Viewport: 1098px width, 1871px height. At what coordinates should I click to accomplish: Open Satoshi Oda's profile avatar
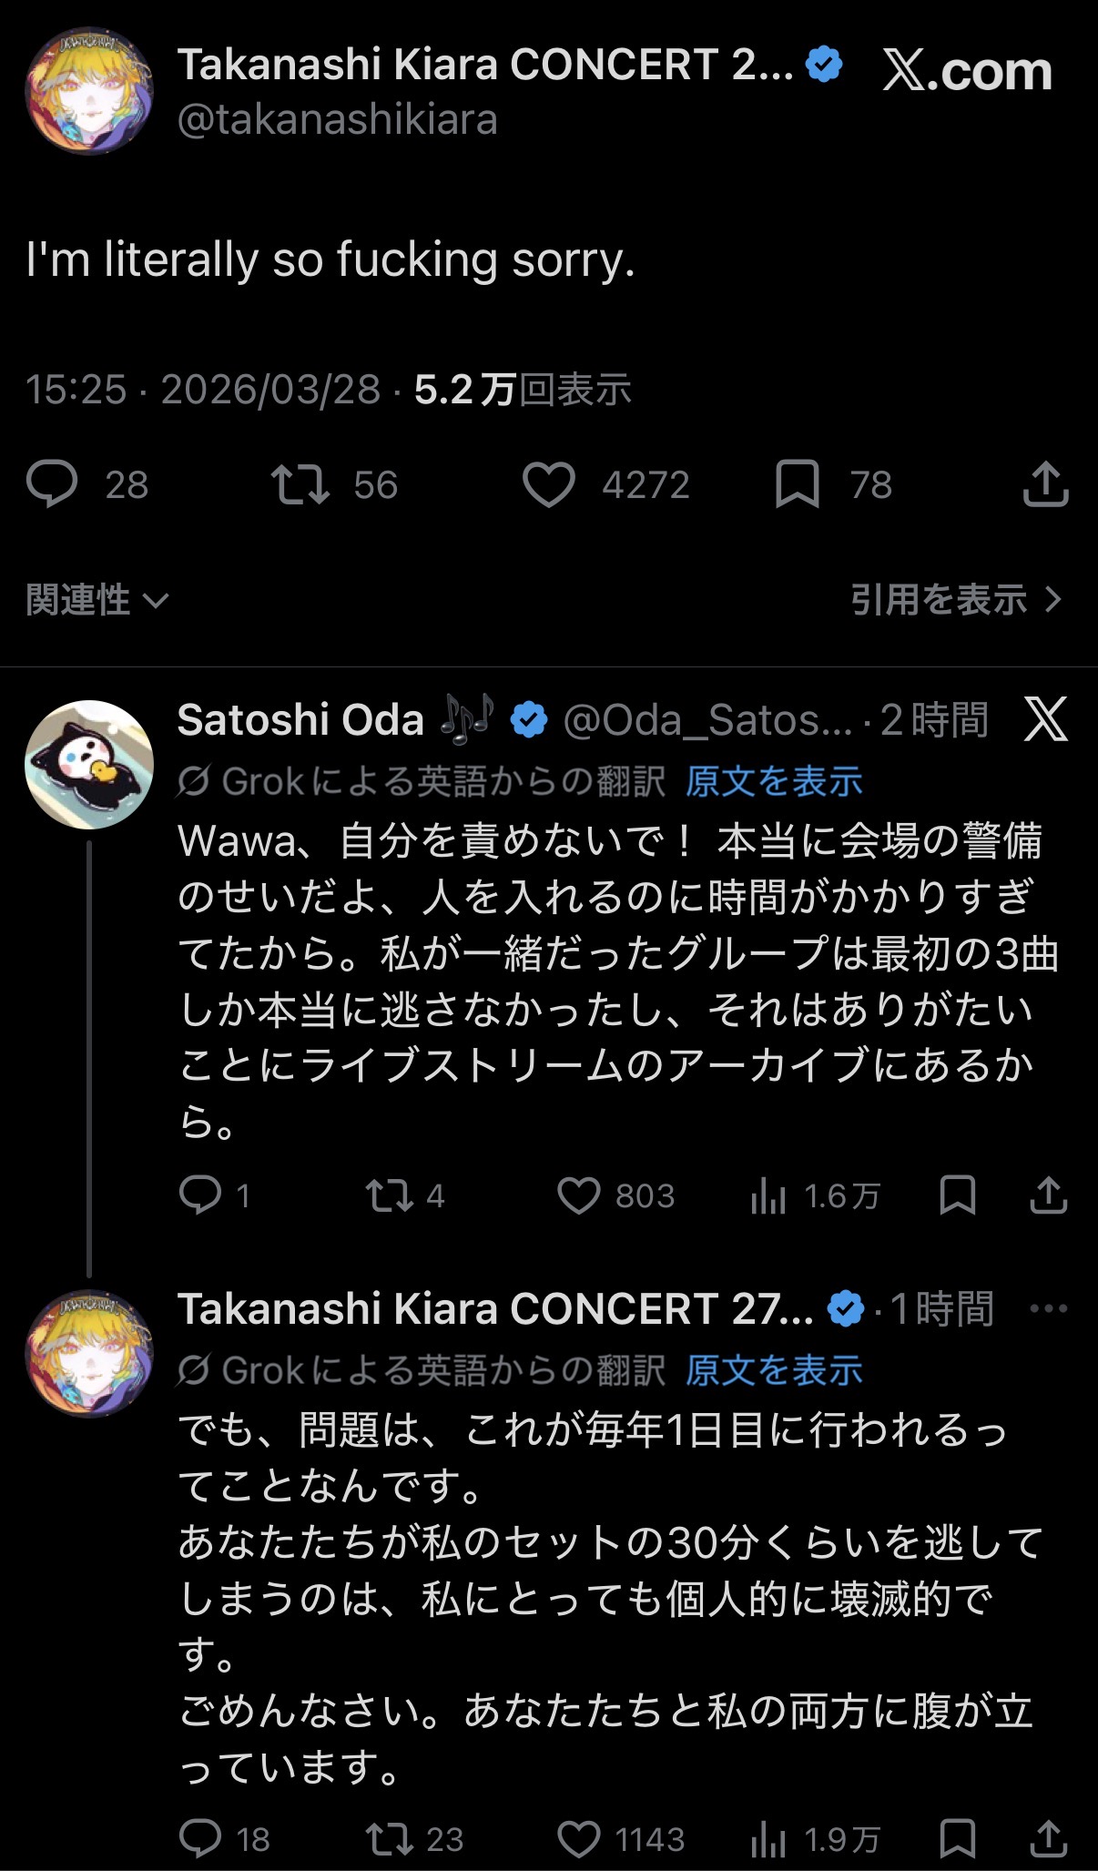pyautogui.click(x=88, y=763)
